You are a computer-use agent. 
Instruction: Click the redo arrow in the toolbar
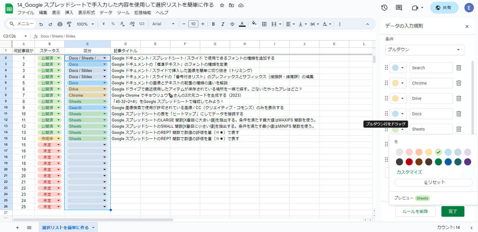tap(50, 24)
